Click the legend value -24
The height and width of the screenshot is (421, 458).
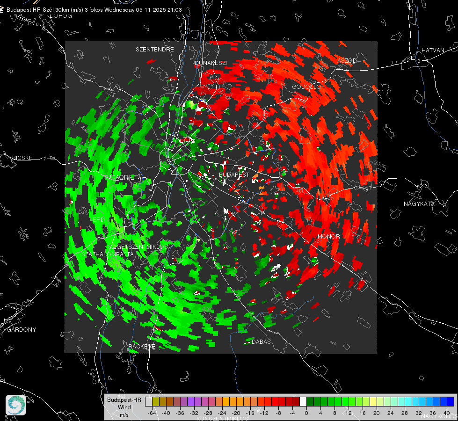[x=222, y=413]
